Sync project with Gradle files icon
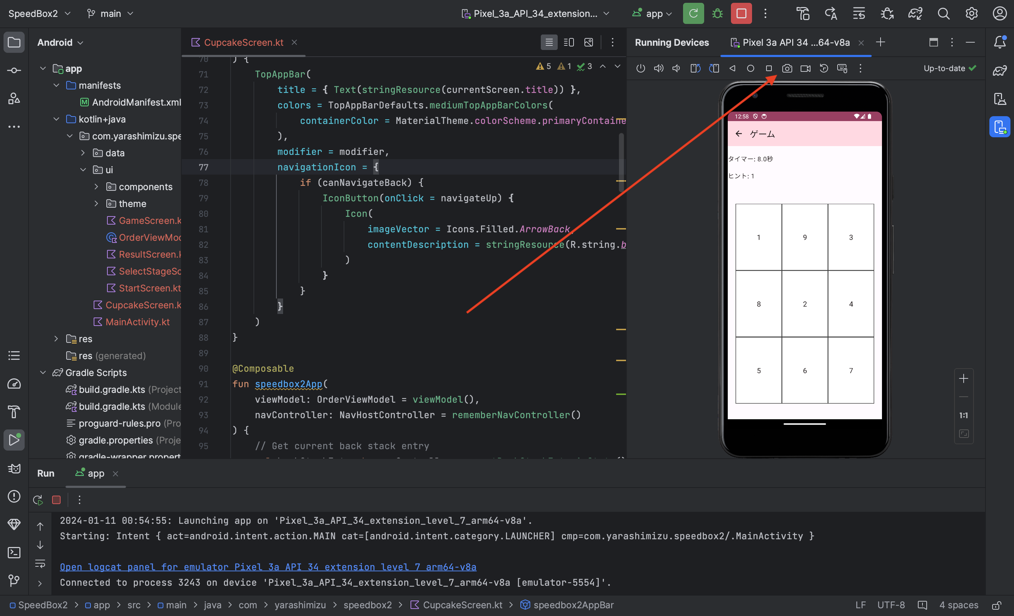The image size is (1014, 616). (915, 14)
